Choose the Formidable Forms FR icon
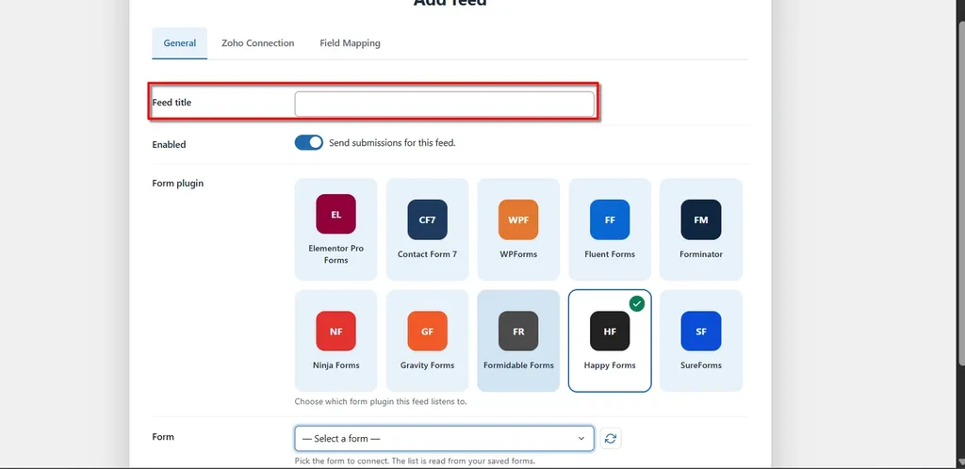This screenshot has width=965, height=469. point(518,331)
